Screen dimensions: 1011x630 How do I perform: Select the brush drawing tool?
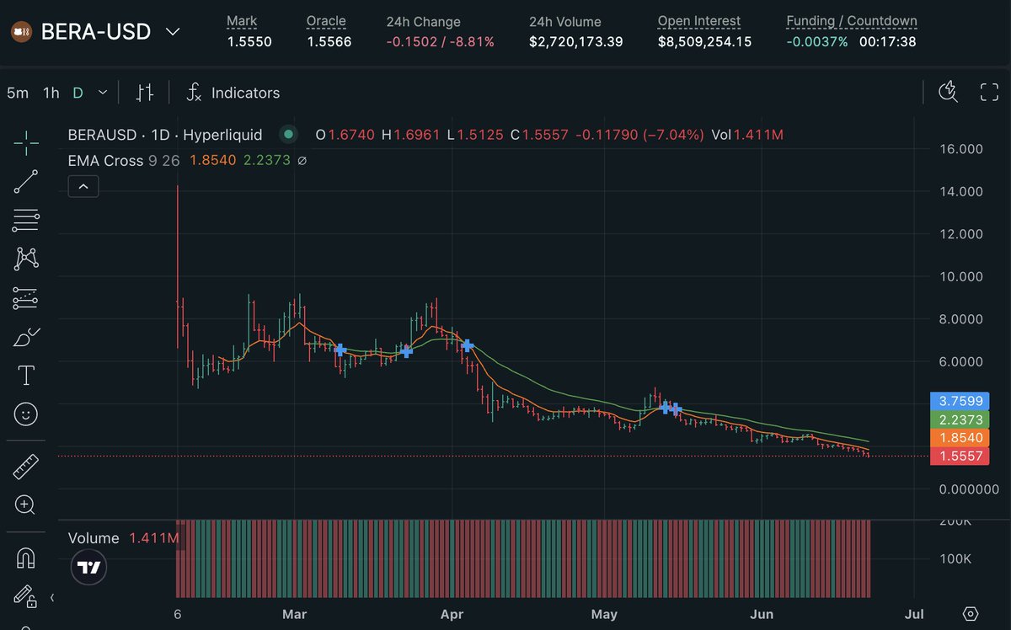click(x=26, y=337)
